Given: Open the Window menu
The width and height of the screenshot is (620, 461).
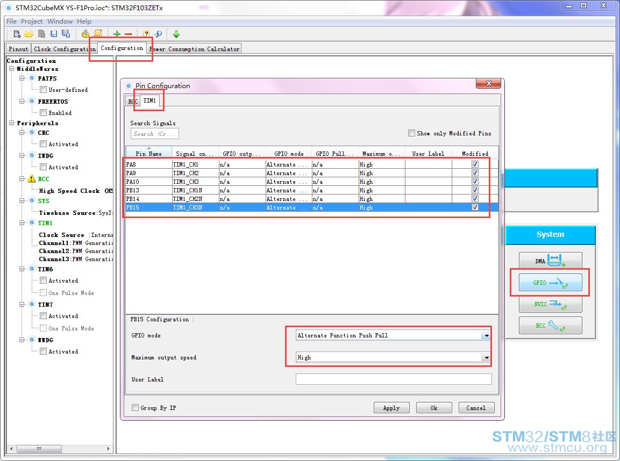Looking at the screenshot, I should pyautogui.click(x=60, y=21).
